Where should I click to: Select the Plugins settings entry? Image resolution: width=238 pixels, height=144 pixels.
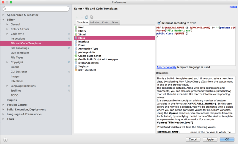[x=12, y=100]
